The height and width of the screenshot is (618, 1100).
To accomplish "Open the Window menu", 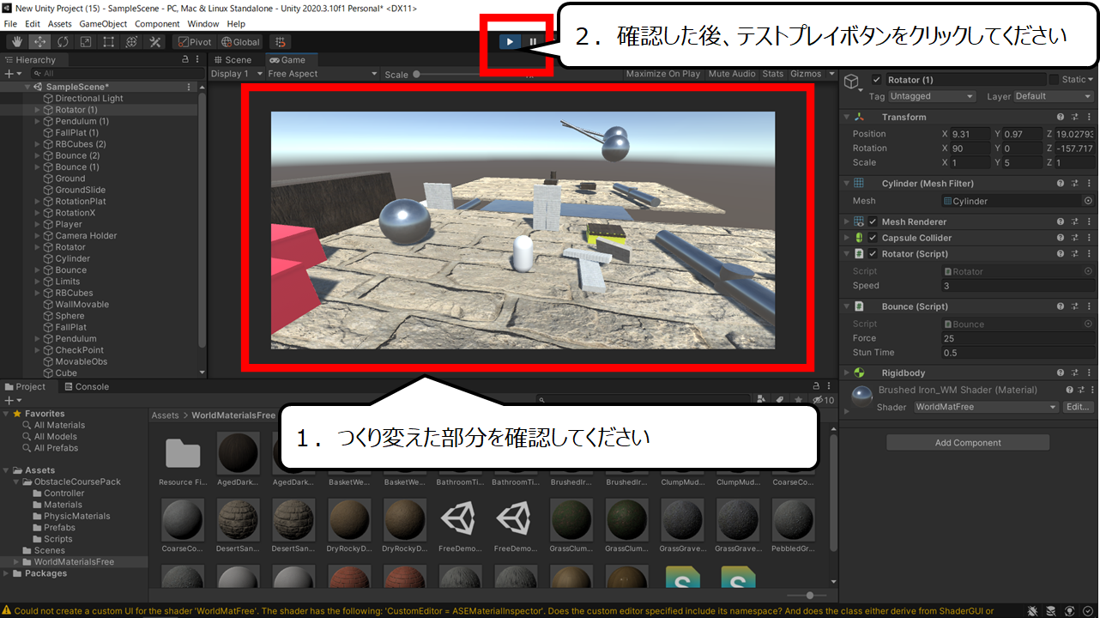I will point(203,24).
